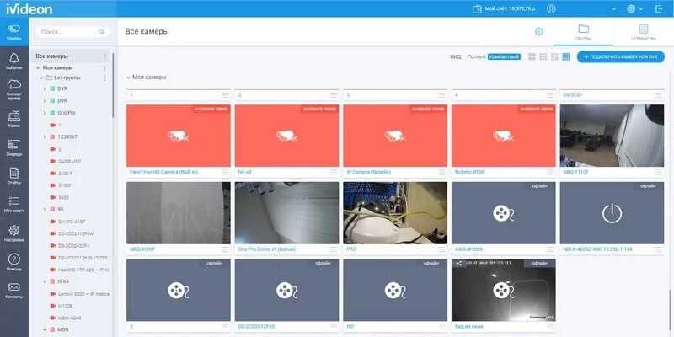Open the menu for hik sd card
Image resolution: width=674 pixels, height=337 pixels.
pos(334,172)
